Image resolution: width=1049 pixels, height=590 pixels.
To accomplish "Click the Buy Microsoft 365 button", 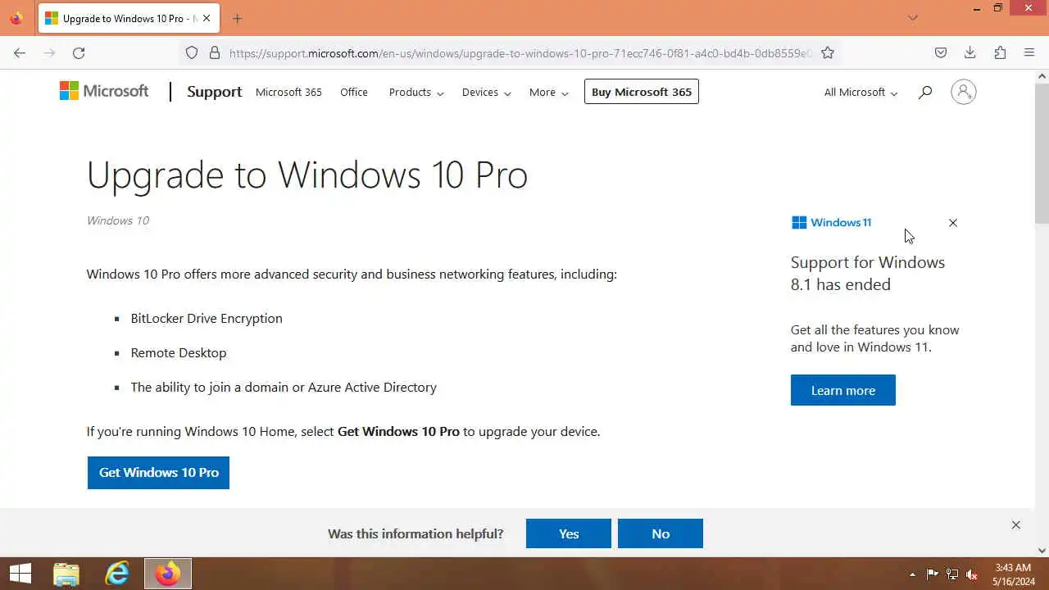I will [642, 92].
